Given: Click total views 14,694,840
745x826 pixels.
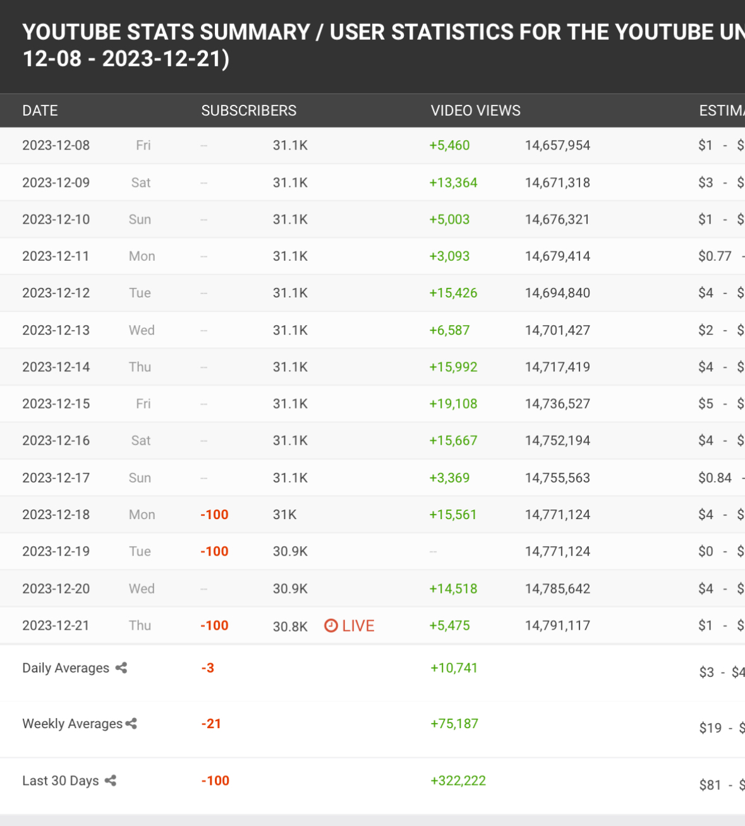Looking at the screenshot, I should tap(557, 292).
